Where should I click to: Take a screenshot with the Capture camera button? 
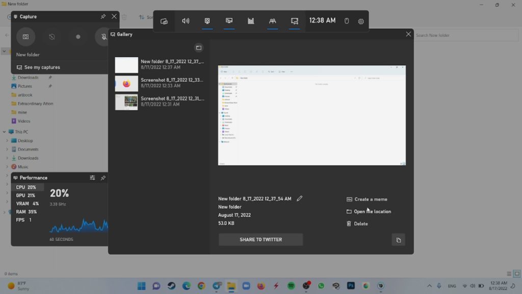(x=25, y=37)
